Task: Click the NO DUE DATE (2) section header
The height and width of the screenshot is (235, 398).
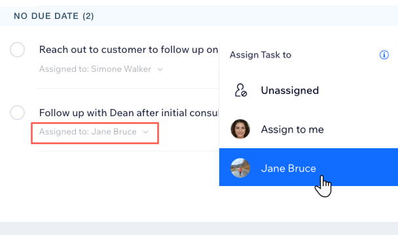Action: click(54, 16)
